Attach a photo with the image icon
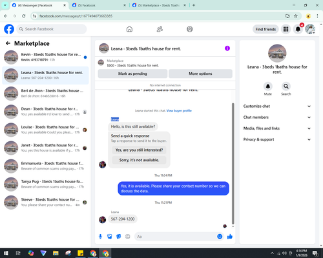Screen dimensions: 323x258 coord(110,237)
